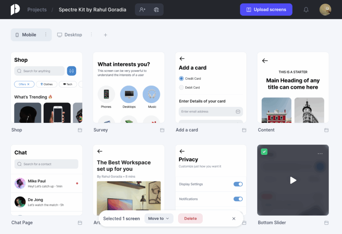Click the app logo in top-left corner

click(x=15, y=9)
